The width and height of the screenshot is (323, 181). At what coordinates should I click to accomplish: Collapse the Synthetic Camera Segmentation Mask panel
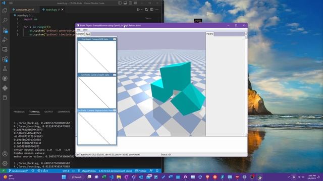[x=115, y=111]
